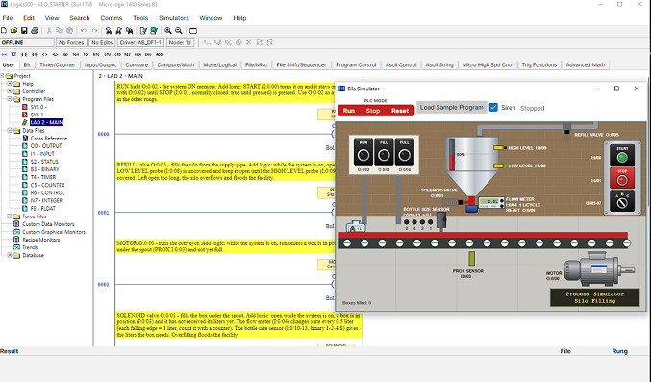Insert a new rung from instruction bar

coord(4,54)
